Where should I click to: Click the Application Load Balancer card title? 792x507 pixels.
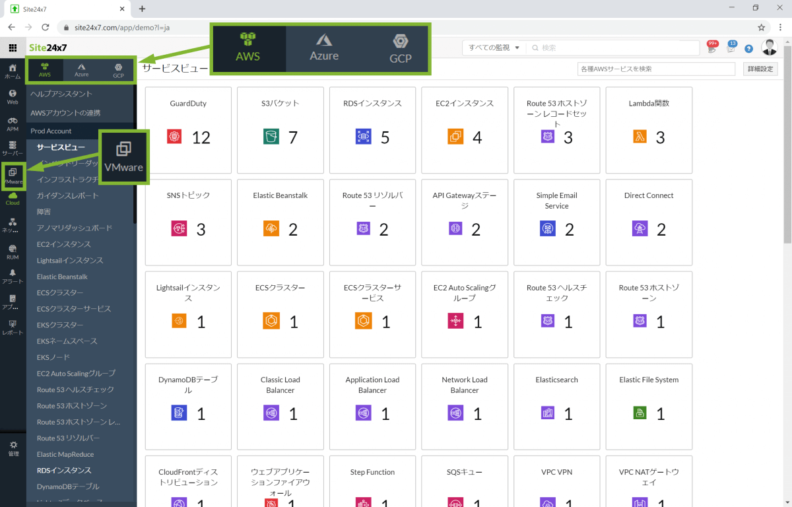pyautogui.click(x=372, y=385)
